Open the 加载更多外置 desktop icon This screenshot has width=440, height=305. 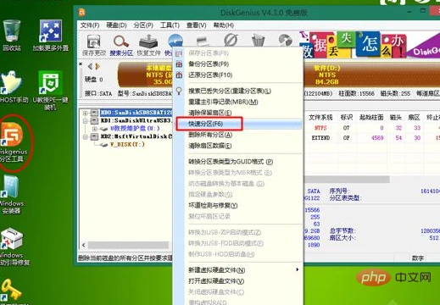(x=51, y=36)
